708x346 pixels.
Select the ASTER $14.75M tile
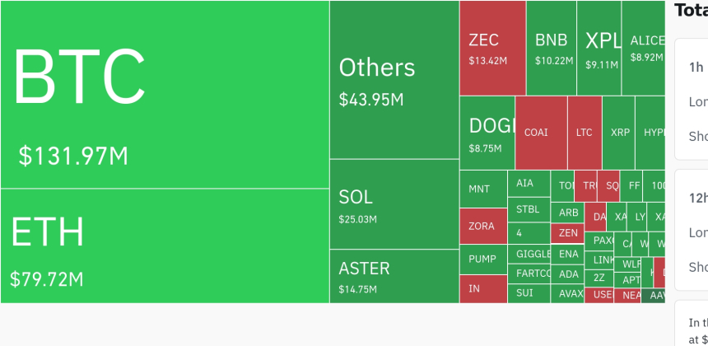(394, 276)
